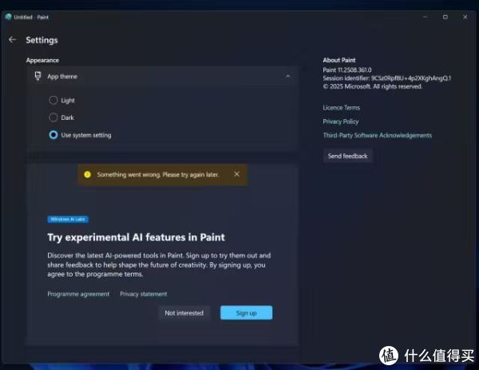Click the yellow warning icon in error notification
This screenshot has height=370, width=479.
[88, 174]
